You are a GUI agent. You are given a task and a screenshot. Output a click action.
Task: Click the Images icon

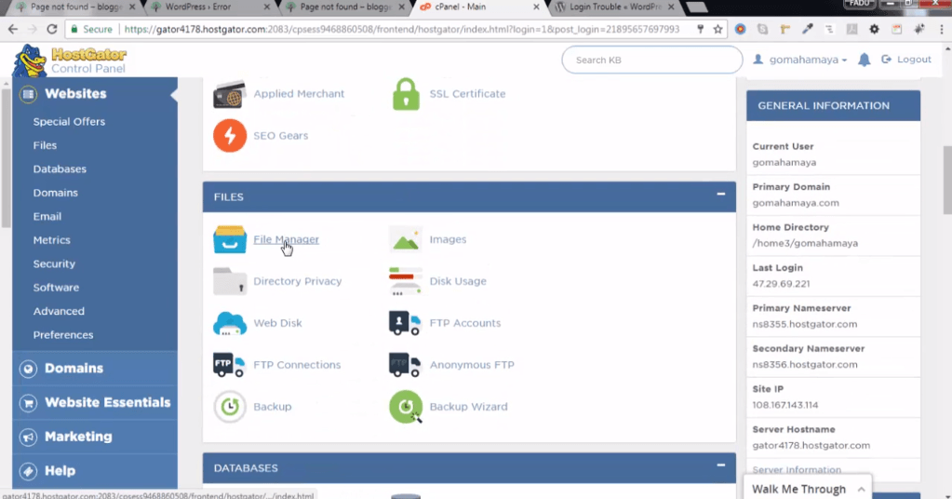point(405,239)
